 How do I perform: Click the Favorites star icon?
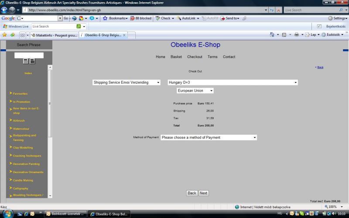coord(4,35)
